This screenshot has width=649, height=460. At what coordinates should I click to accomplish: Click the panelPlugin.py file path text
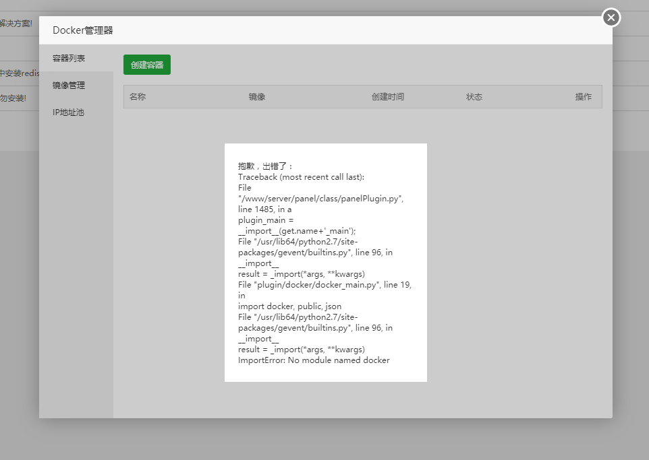[320, 199]
